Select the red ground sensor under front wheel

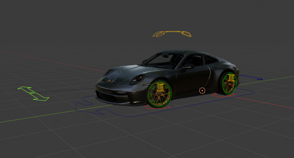point(157,107)
